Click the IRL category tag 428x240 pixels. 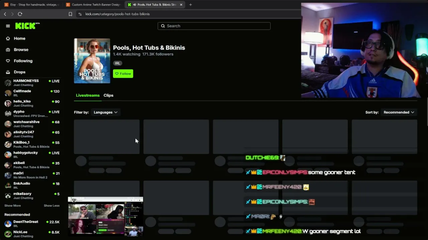pos(117,63)
